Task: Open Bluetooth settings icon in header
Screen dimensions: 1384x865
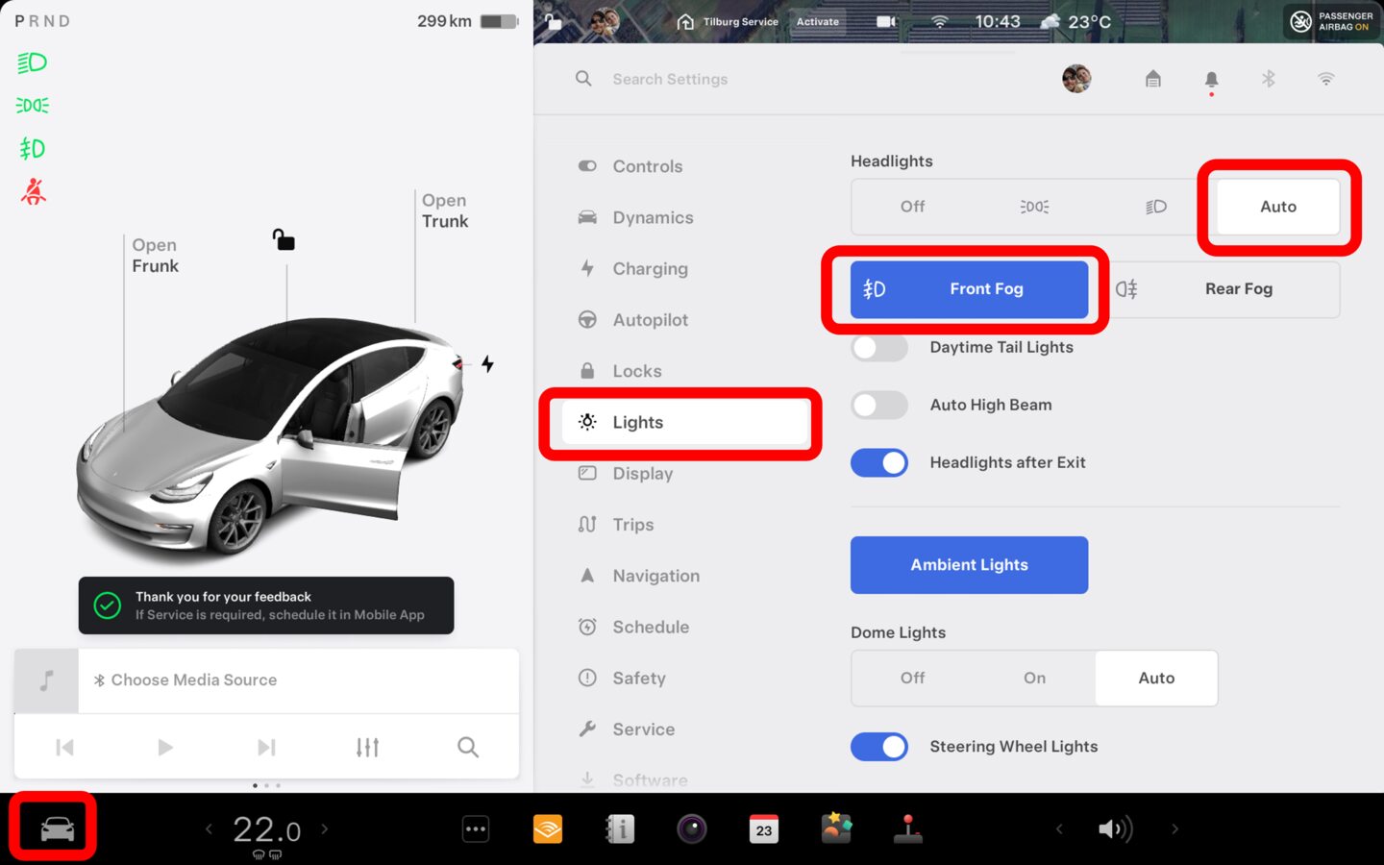Action: coord(1269,79)
